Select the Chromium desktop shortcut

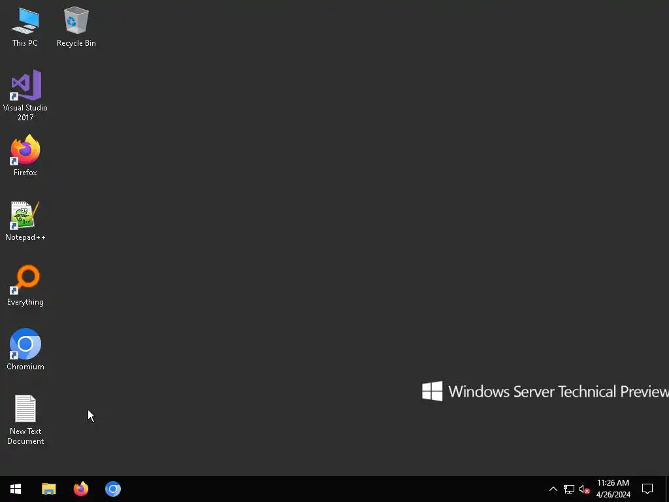pyautogui.click(x=25, y=350)
